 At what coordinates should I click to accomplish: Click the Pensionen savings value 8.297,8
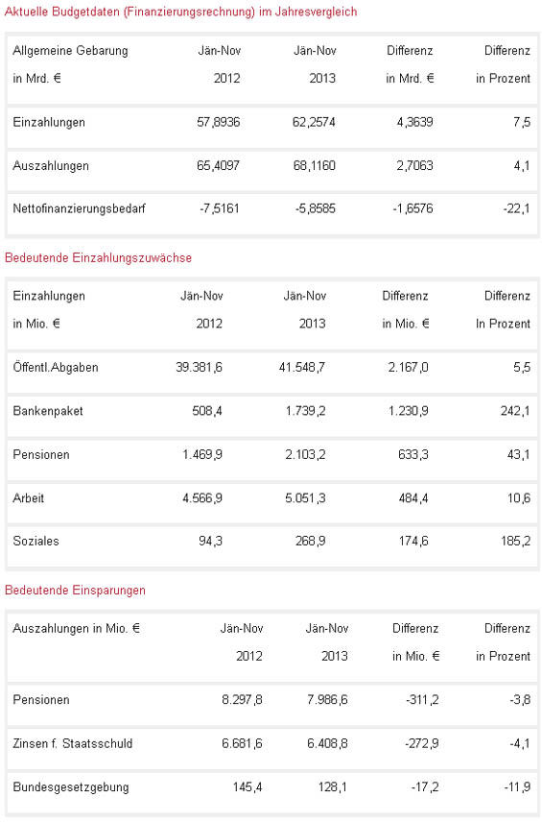[x=242, y=700]
